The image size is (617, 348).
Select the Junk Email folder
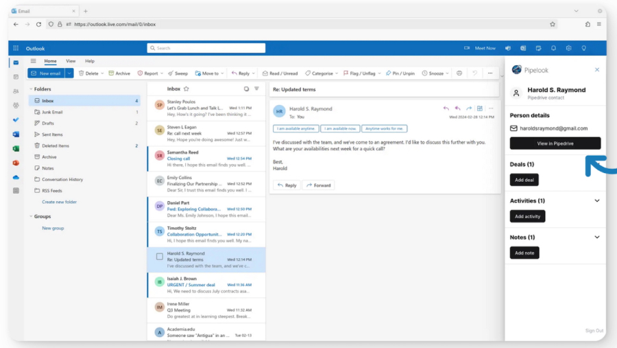pos(84,112)
